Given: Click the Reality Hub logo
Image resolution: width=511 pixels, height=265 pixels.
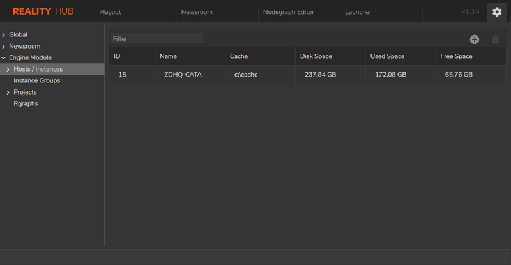Looking at the screenshot, I should coord(43,11).
